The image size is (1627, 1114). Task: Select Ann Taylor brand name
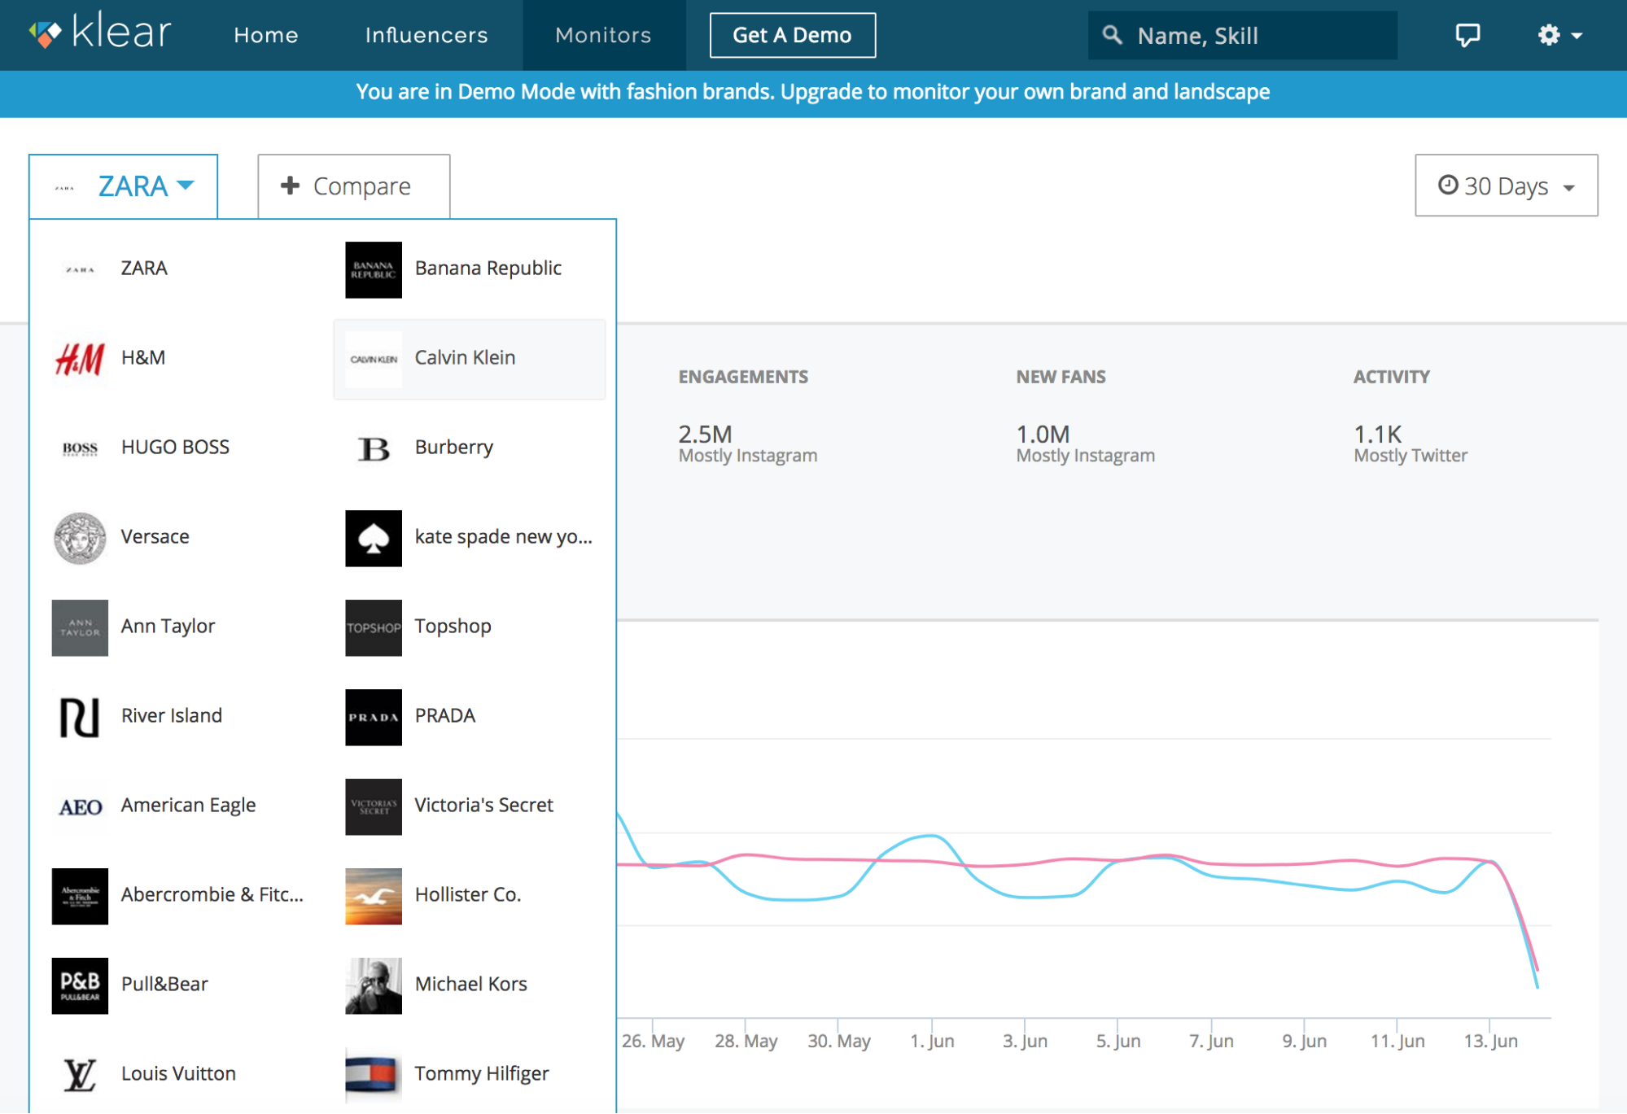tap(168, 626)
